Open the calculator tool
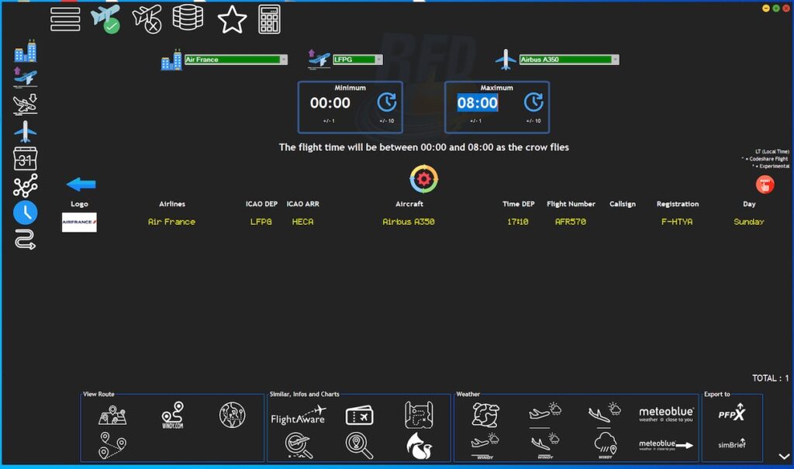 coord(269,19)
